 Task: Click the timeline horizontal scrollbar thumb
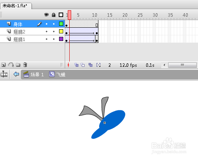point(182,65)
